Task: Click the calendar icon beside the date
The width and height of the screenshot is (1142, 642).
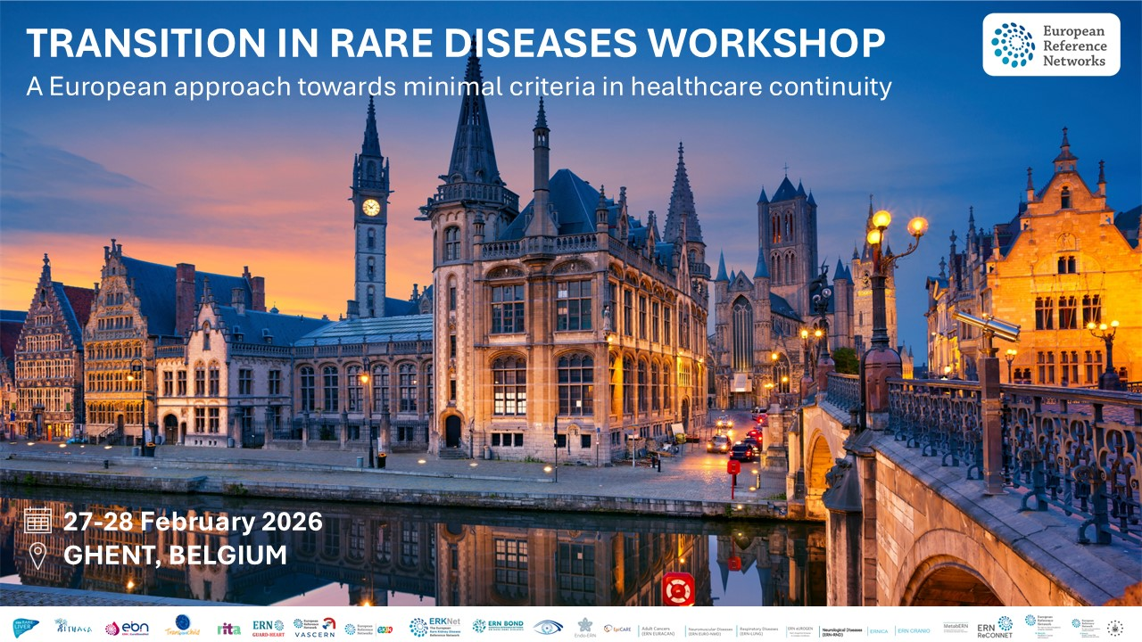Action: (37, 519)
